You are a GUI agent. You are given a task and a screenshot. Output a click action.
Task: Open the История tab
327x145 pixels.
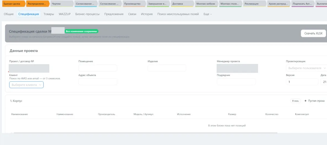click(147, 14)
